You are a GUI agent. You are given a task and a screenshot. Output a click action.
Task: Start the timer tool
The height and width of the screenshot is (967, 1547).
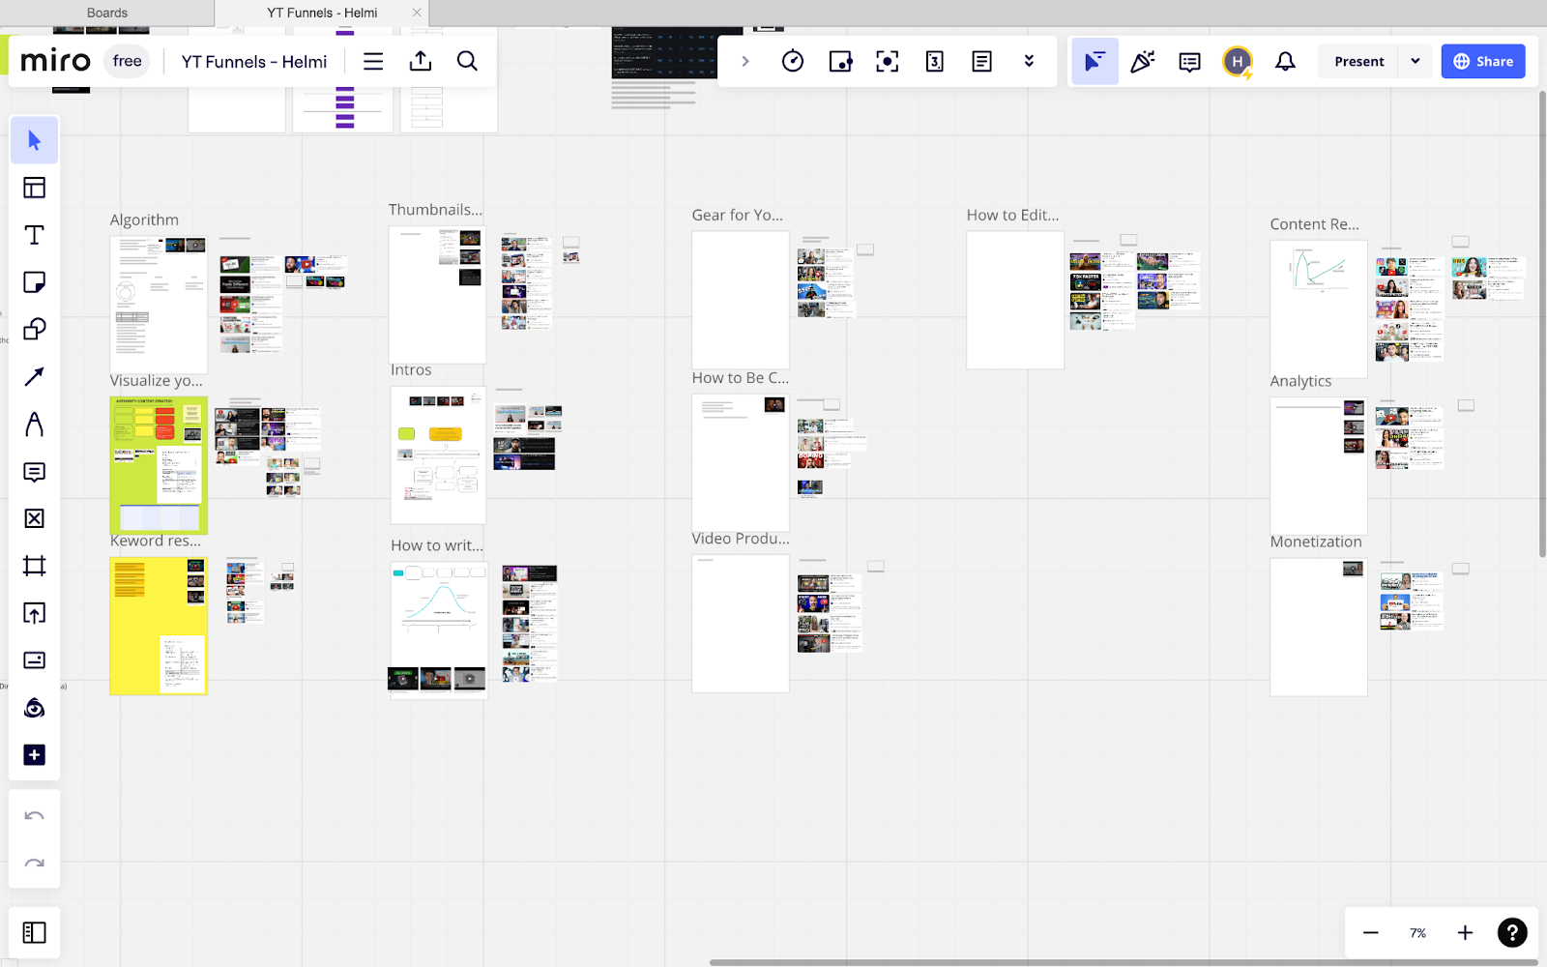(793, 62)
